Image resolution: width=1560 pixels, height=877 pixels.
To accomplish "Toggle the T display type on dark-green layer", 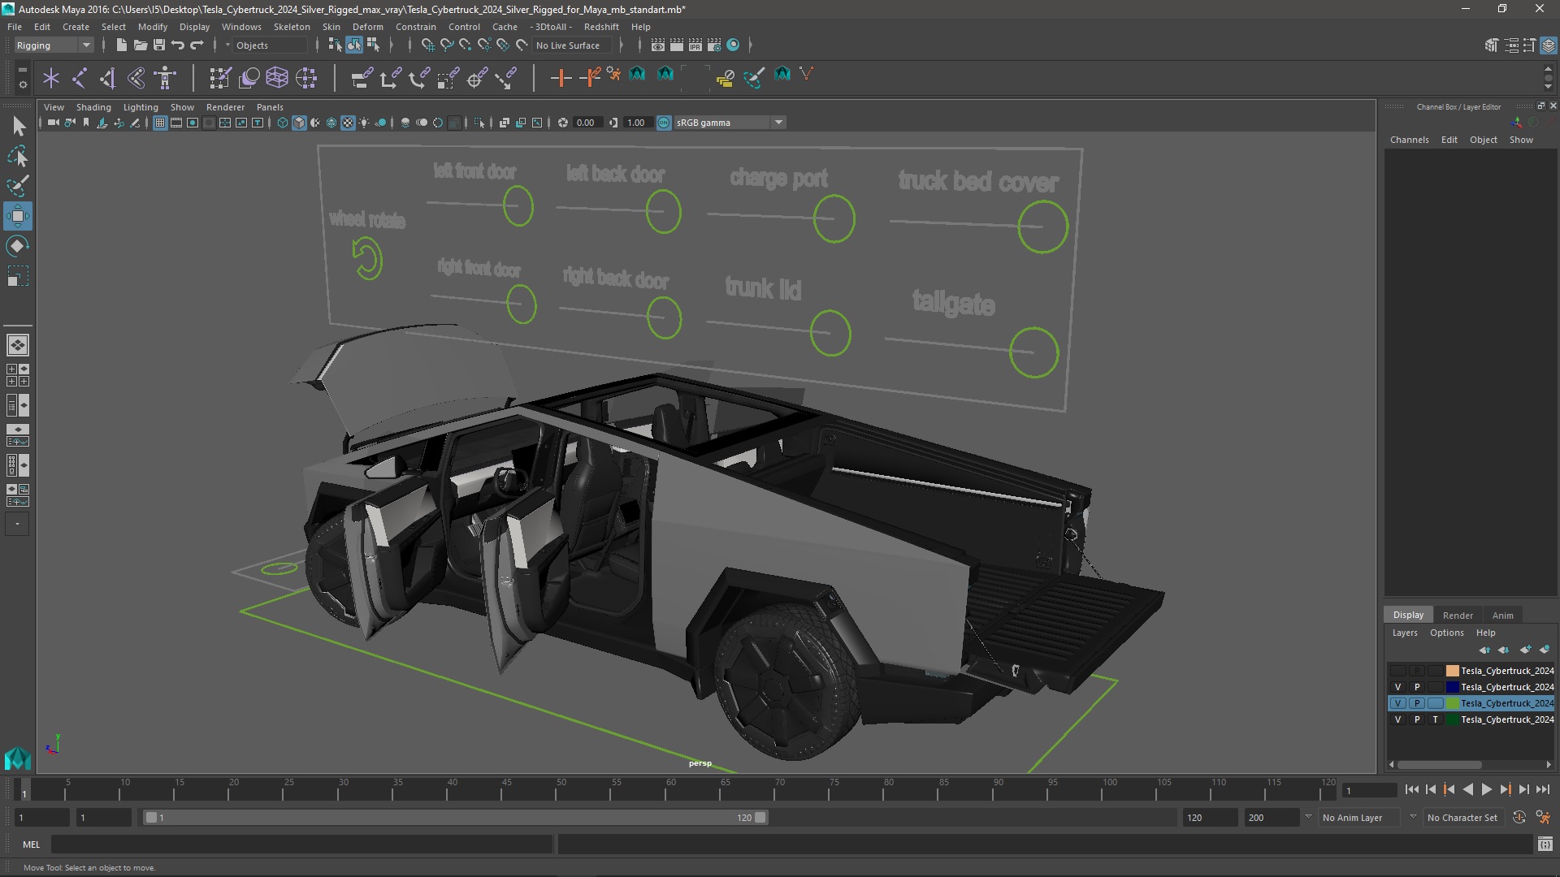I will 1435,719.
